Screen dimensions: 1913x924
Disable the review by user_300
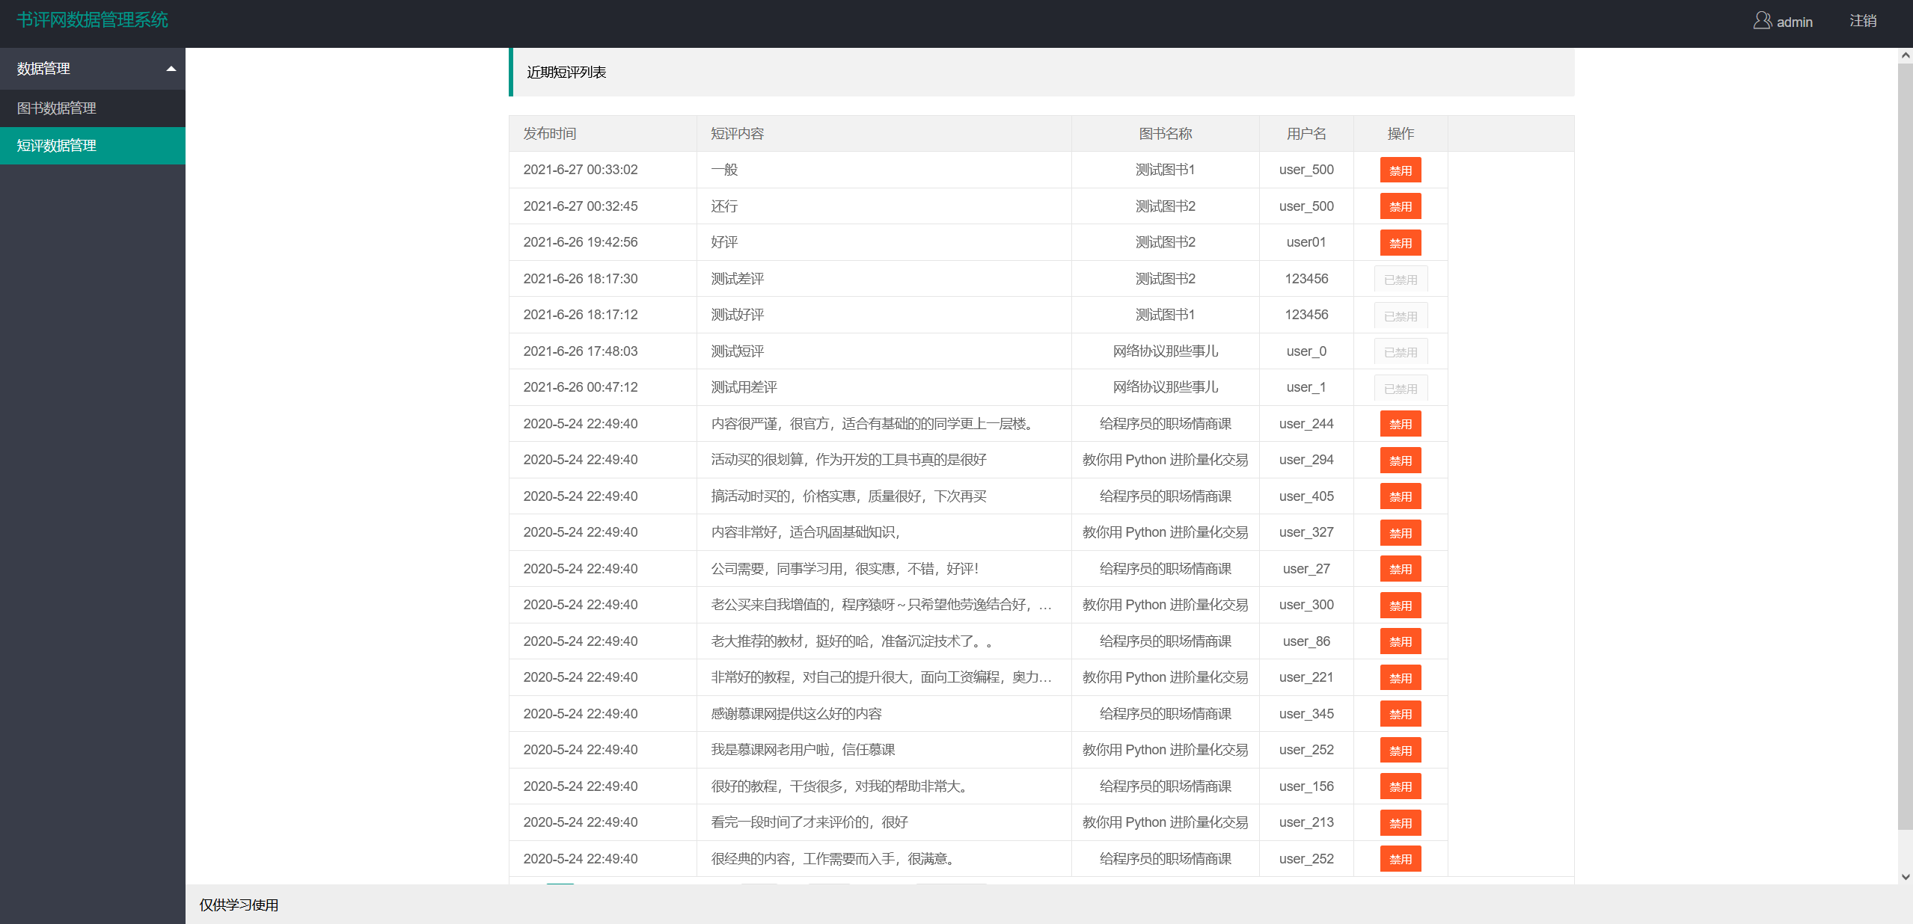point(1401,606)
